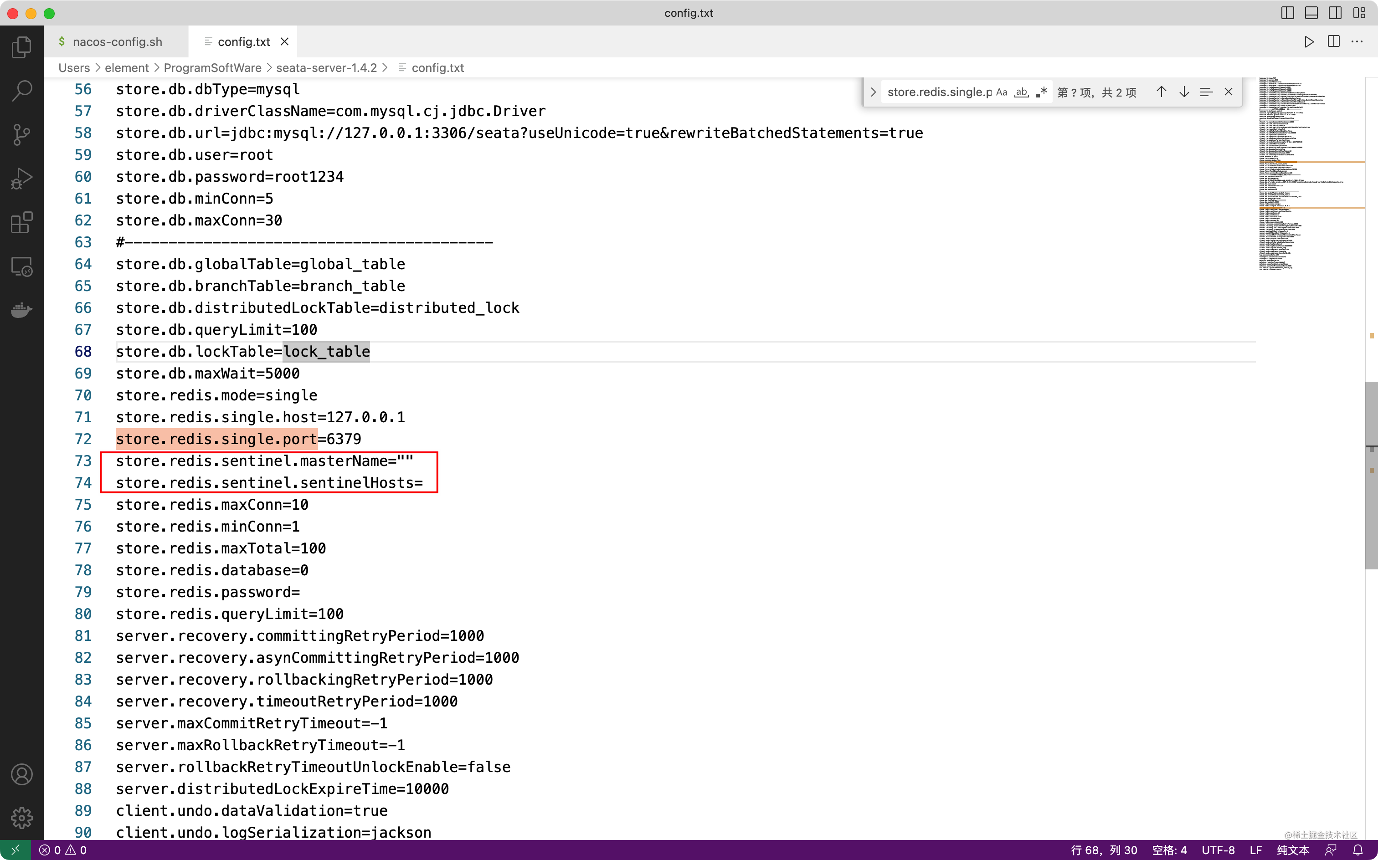
Task: Toggle Match Case in the find widget
Action: pyautogui.click(x=1002, y=92)
